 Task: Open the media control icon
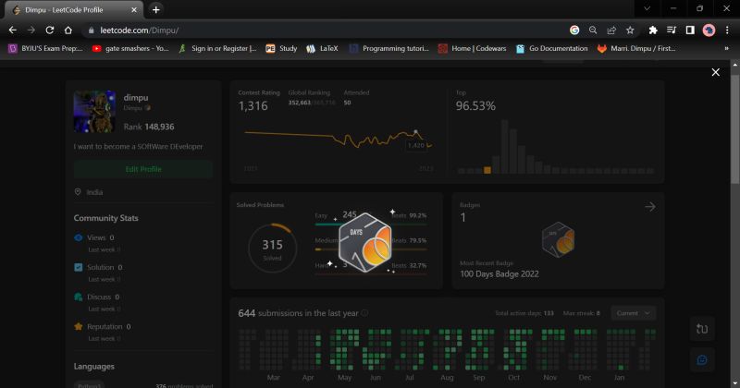[x=672, y=30]
